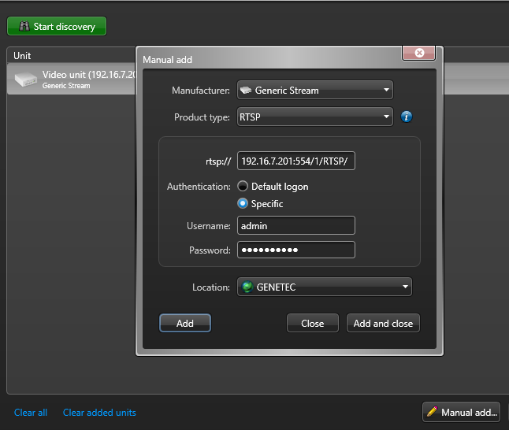Open the Manual add... button
This screenshot has height=430, width=509.
tap(462, 412)
